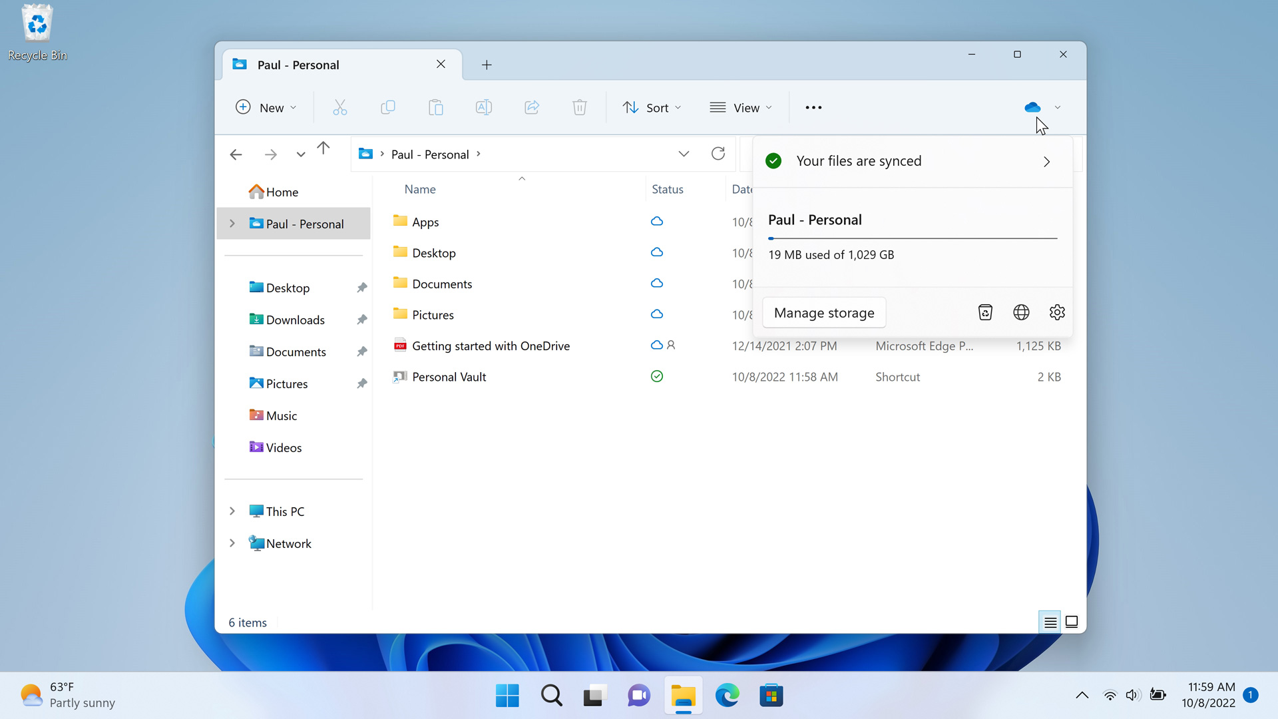Open the See more options menu
Image resolution: width=1278 pixels, height=719 pixels.
pyautogui.click(x=813, y=108)
